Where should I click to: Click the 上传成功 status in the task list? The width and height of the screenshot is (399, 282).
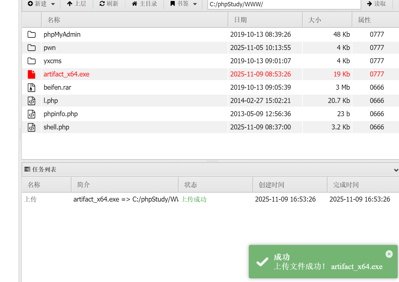click(194, 199)
